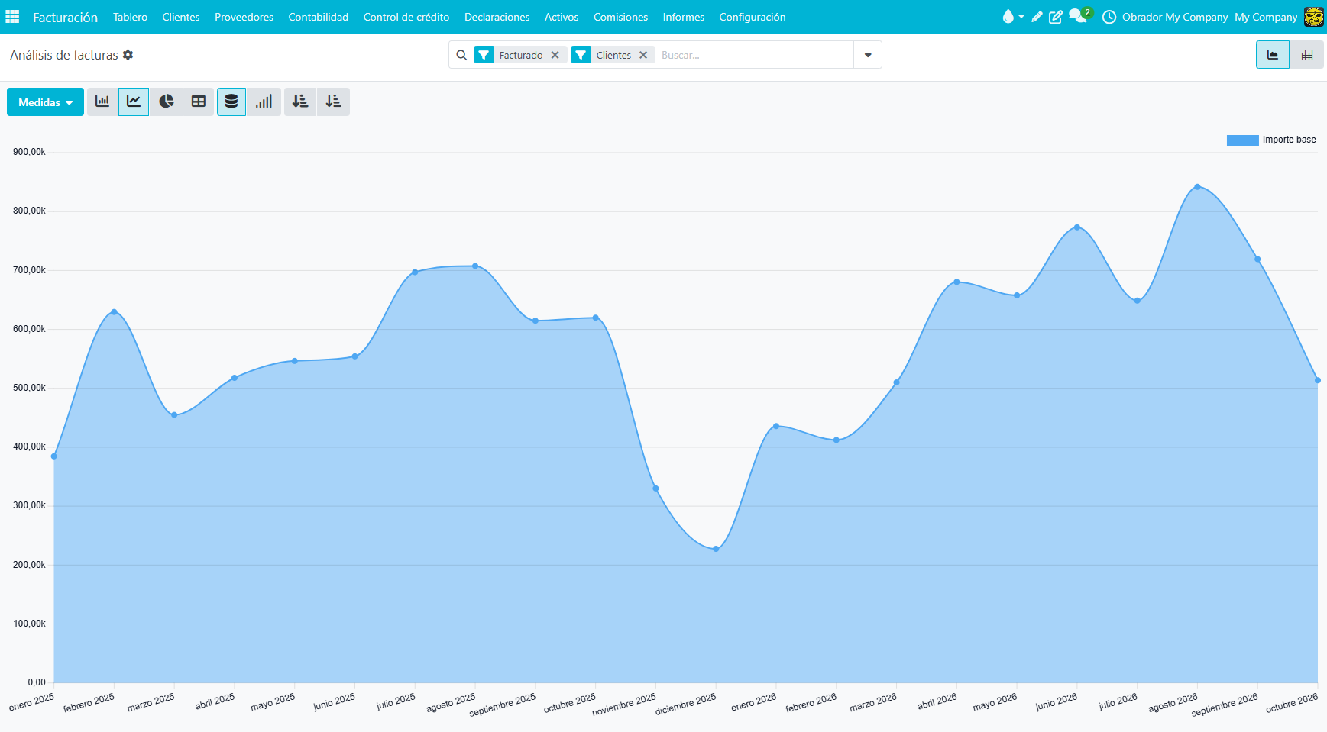The height and width of the screenshot is (732, 1327).
Task: Toggle cumulative chart mode
Action: click(x=264, y=102)
